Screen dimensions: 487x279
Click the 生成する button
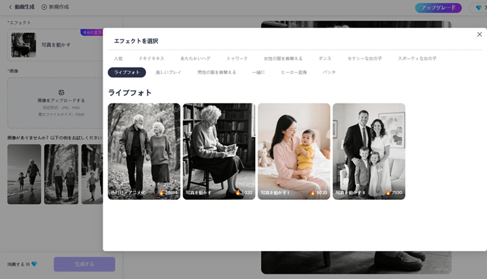pyautogui.click(x=84, y=264)
